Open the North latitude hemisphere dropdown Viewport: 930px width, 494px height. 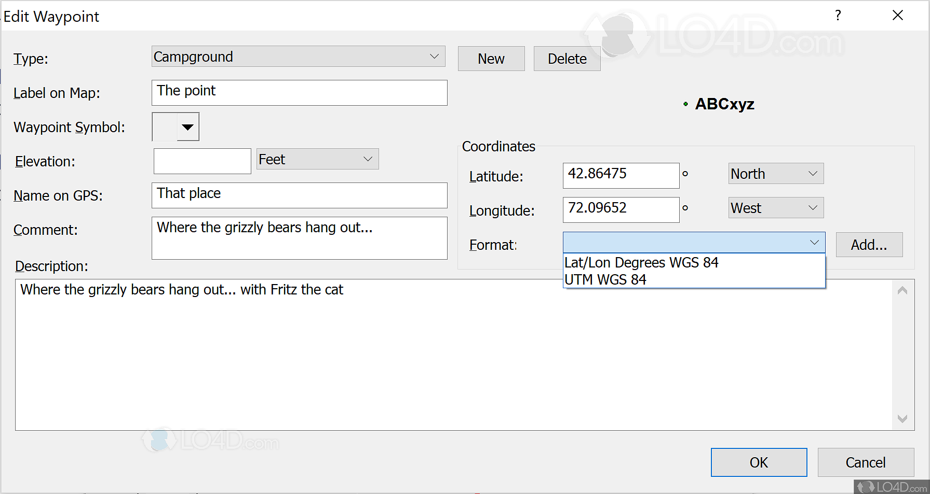(813, 174)
